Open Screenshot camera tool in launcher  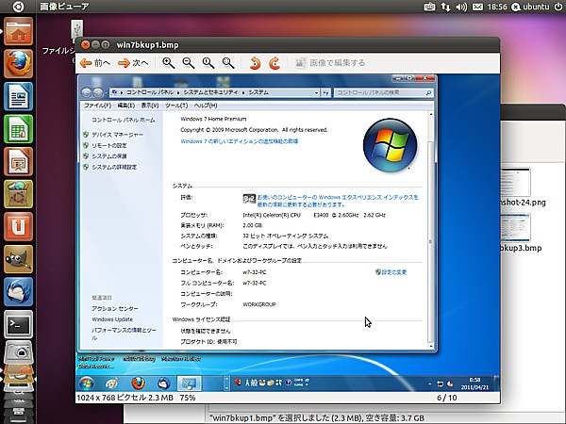[19, 352]
